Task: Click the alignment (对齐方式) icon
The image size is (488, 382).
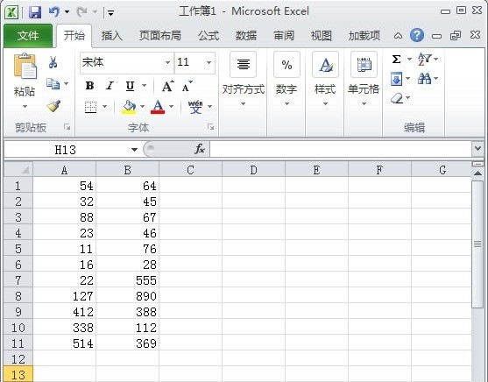Action: (x=243, y=65)
